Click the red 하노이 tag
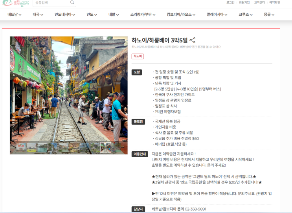Screen dimensions: 292x213 [138, 56]
